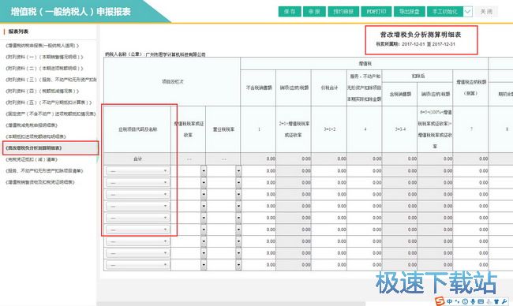This screenshot has height=306, width=513.
Task: Open the last sidebar entry 增值税销售货物及扣税凭证明细表
Action: (40, 182)
